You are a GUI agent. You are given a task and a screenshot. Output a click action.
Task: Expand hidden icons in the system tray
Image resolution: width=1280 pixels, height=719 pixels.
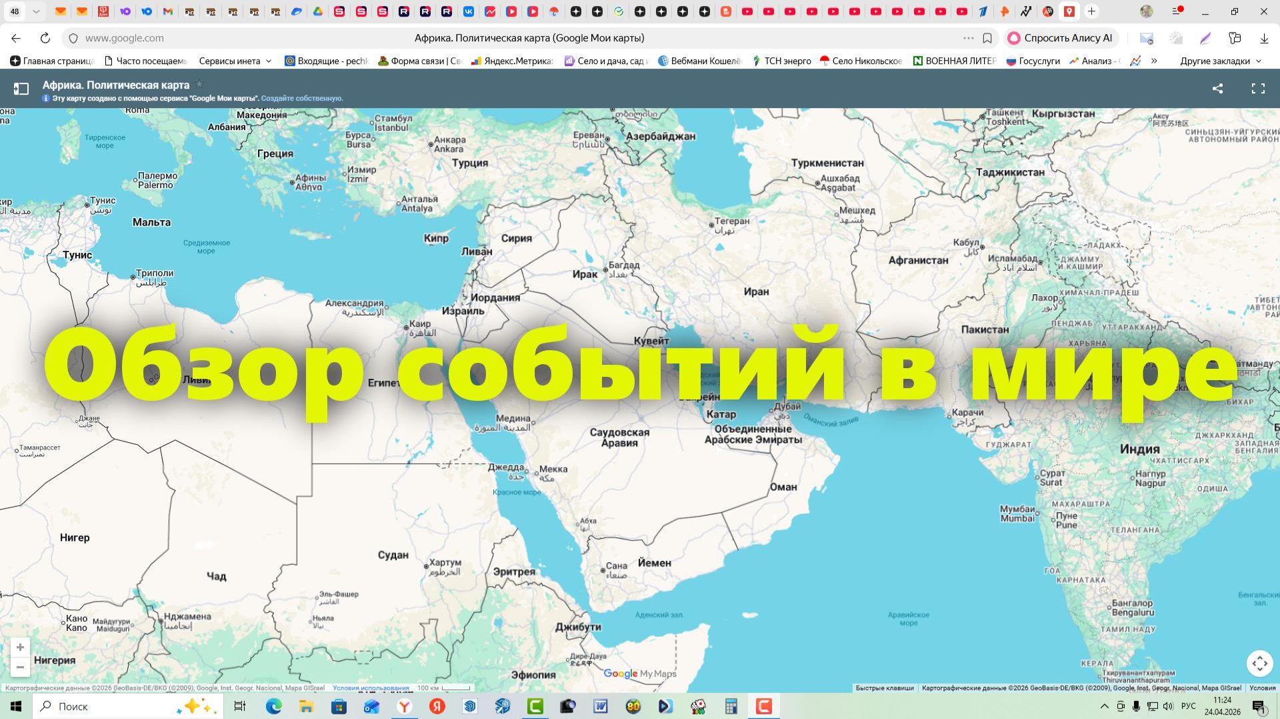(x=1103, y=706)
